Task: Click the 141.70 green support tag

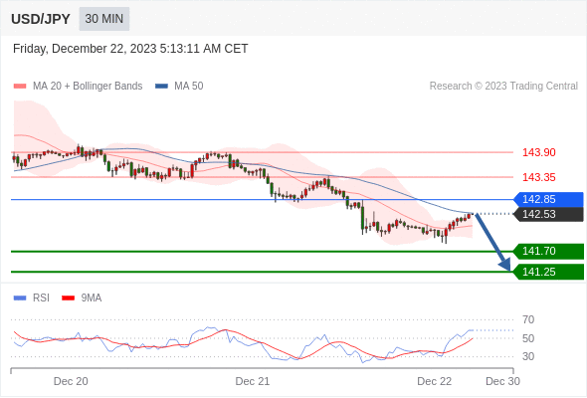Action: (x=548, y=251)
